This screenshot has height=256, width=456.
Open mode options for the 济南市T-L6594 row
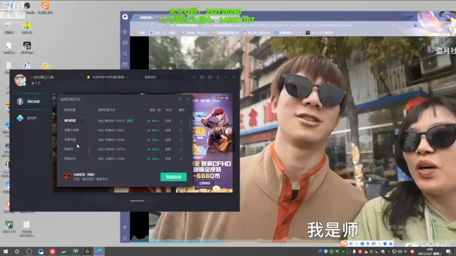coord(181,139)
